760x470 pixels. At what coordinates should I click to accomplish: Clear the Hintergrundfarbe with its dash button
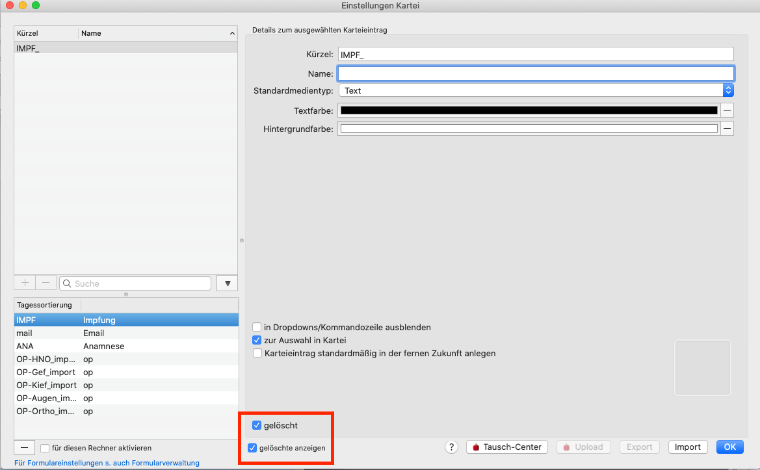click(727, 129)
